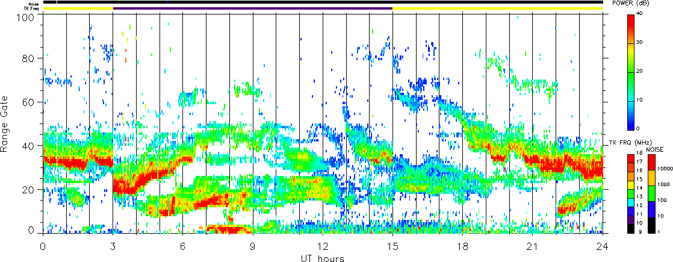The image size is (673, 262).
Task: Click the 'NOISE' legend title
Action: tap(655, 149)
